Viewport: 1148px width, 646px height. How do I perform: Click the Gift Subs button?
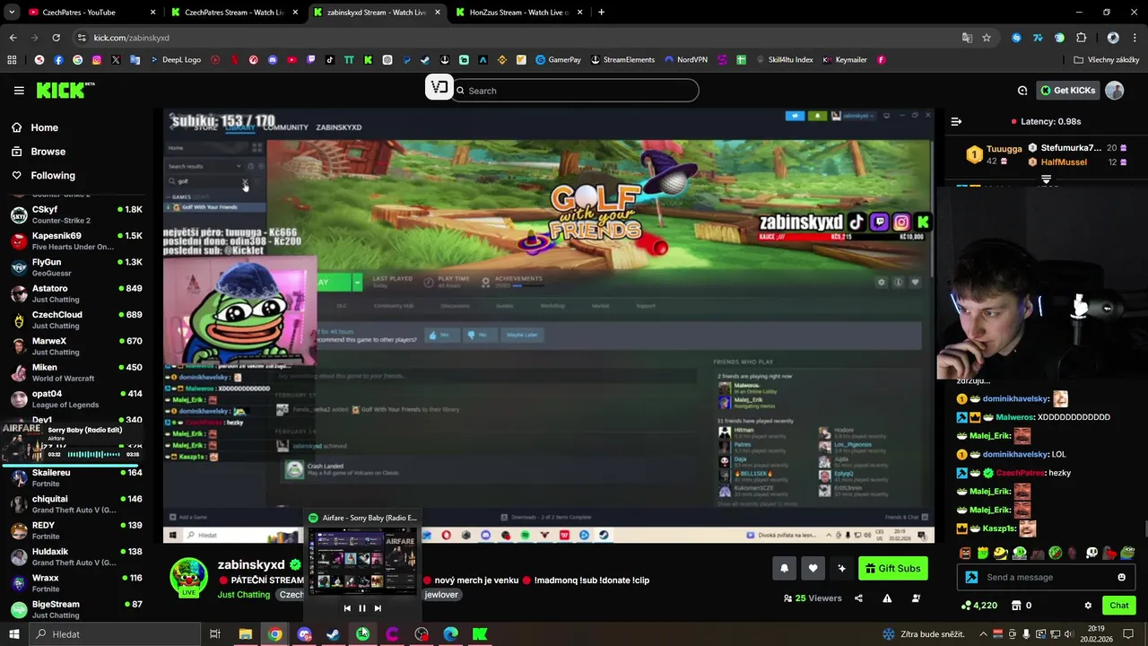pos(892,568)
